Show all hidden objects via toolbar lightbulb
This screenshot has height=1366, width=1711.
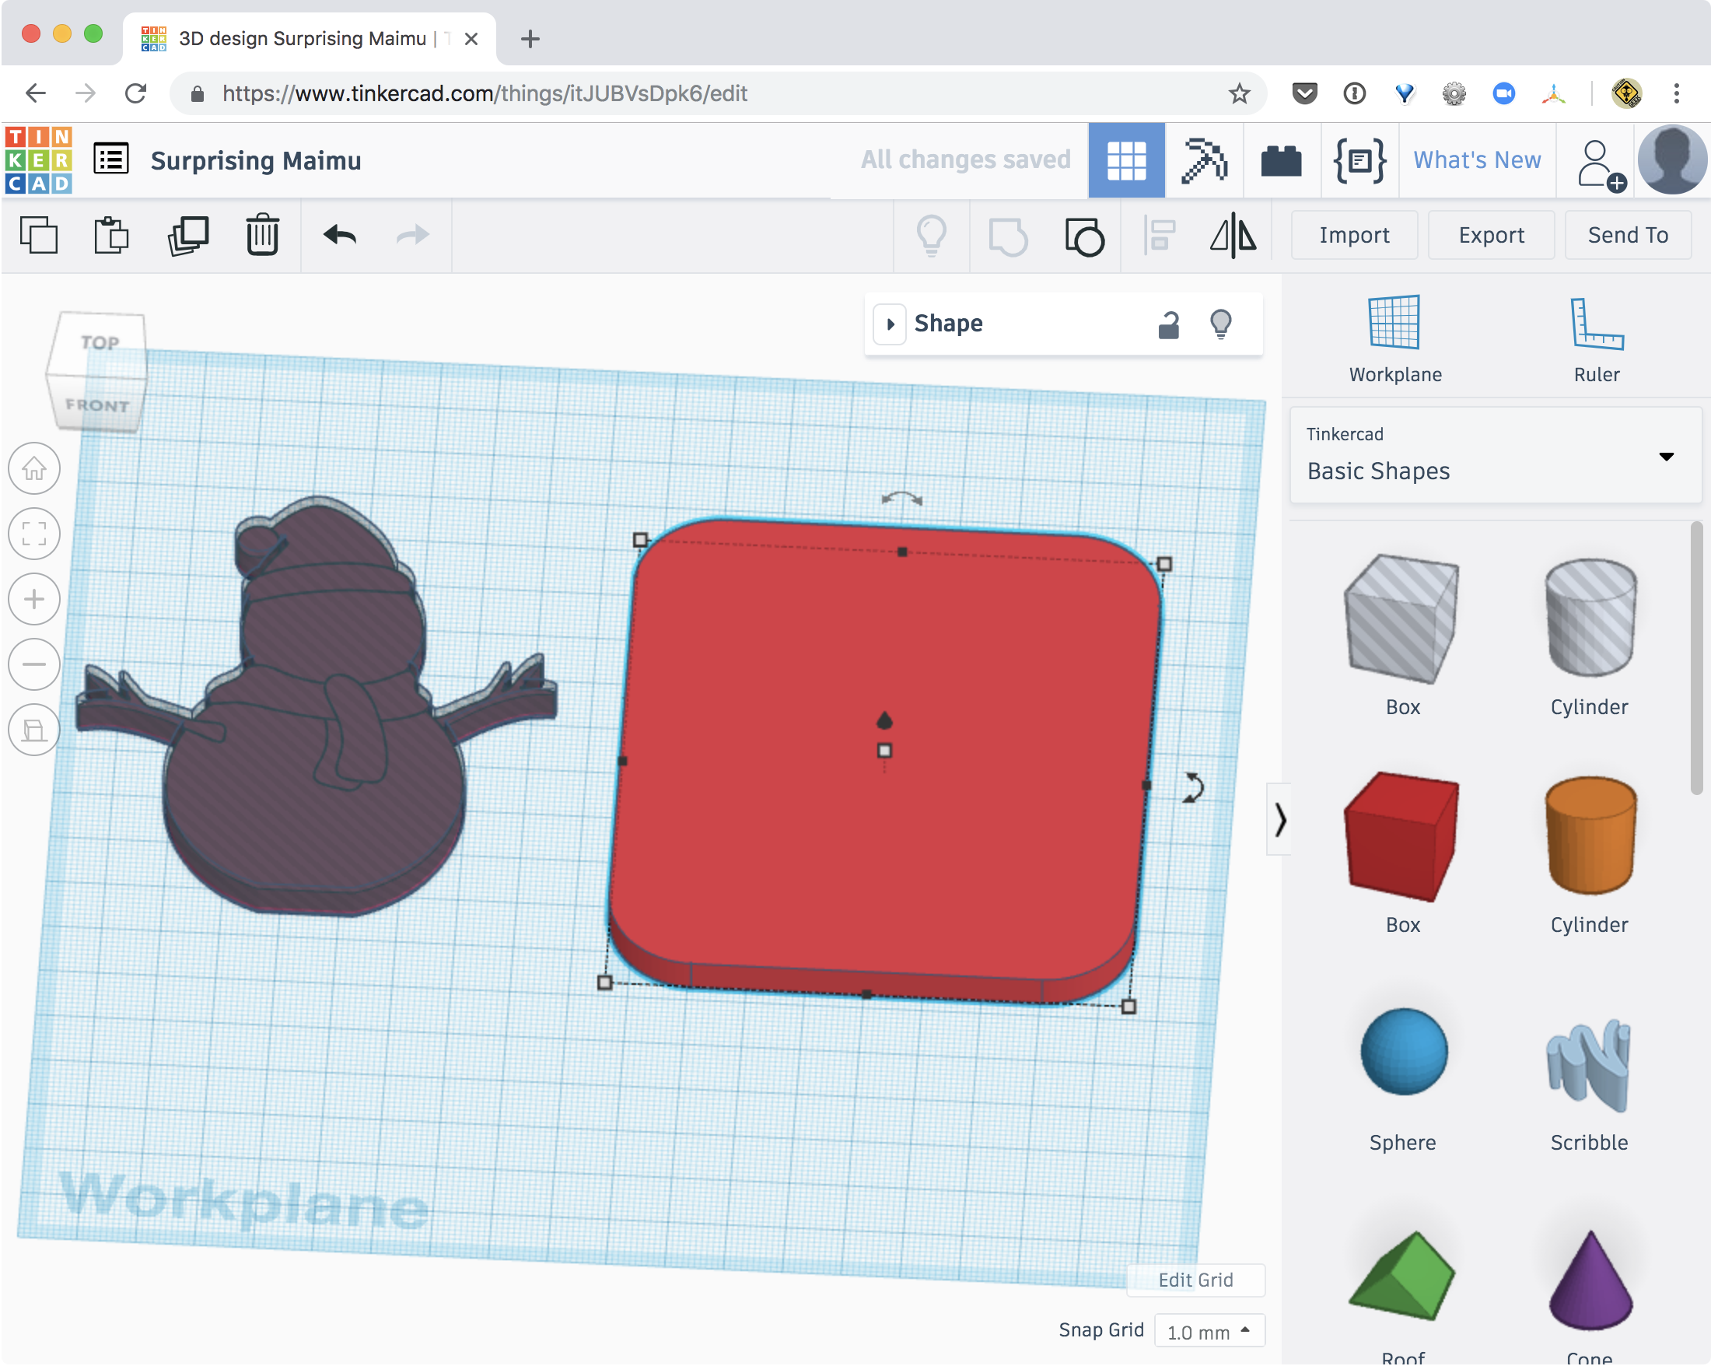(931, 235)
